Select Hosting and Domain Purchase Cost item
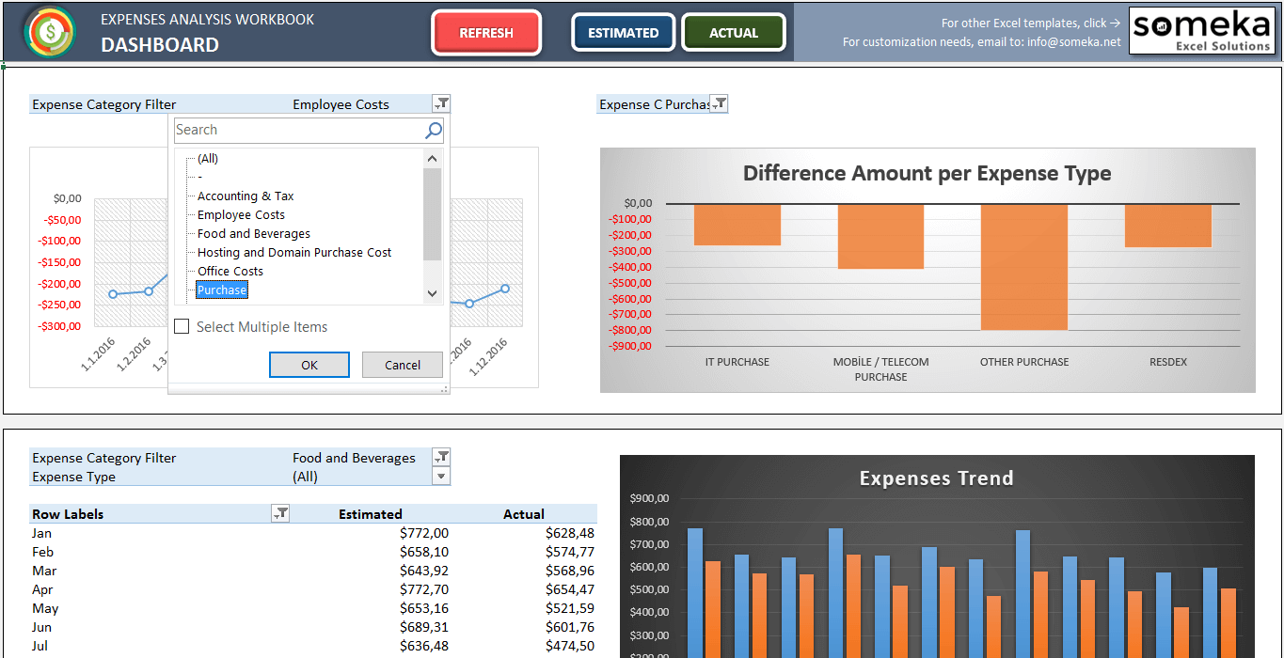Image resolution: width=1284 pixels, height=658 pixels. point(294,253)
